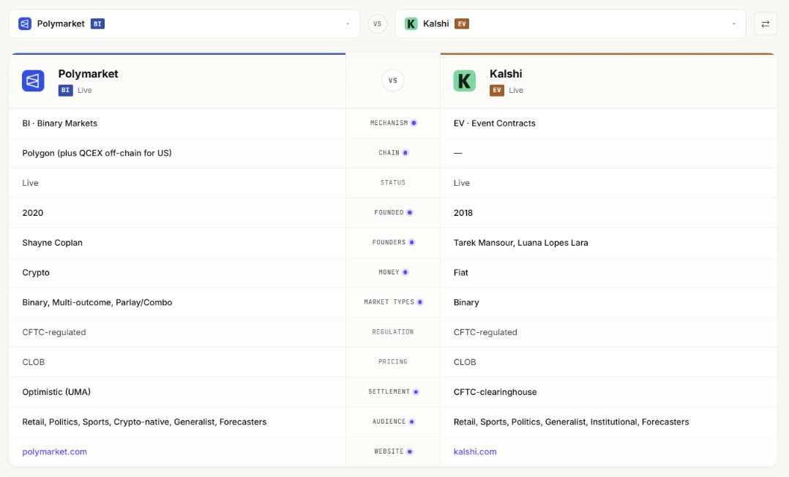Image resolution: width=789 pixels, height=477 pixels.
Task: Click the CHAIN row label
Action: 389,153
